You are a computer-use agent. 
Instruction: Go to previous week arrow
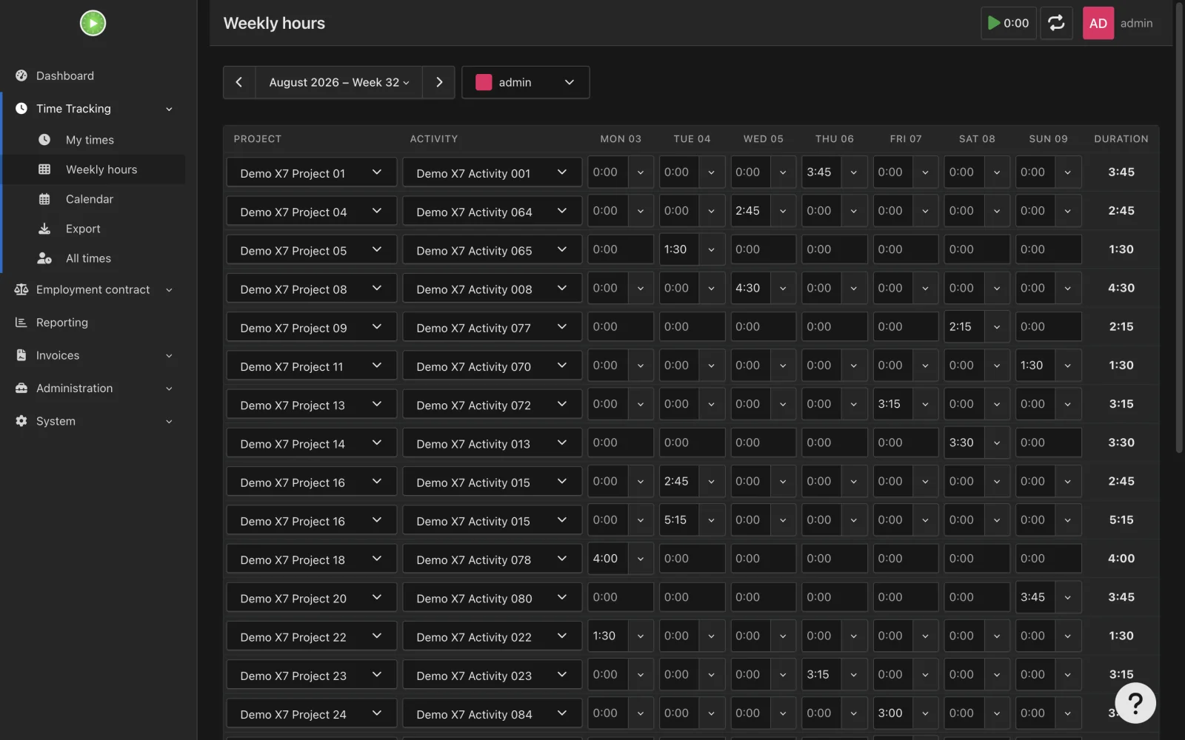pyautogui.click(x=239, y=82)
